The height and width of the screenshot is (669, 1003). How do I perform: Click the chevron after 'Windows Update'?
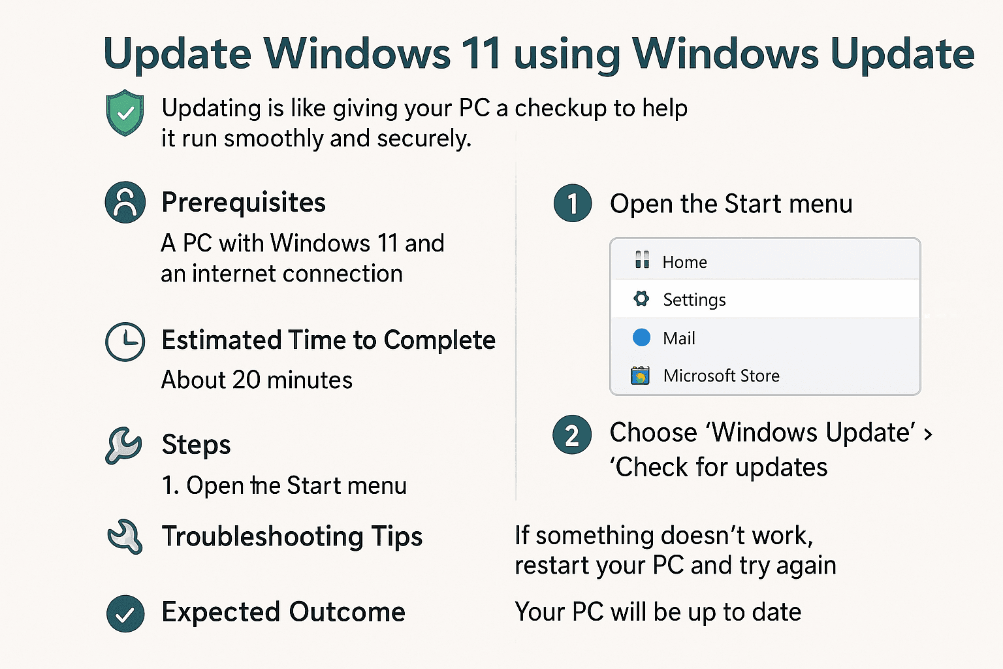(x=928, y=434)
